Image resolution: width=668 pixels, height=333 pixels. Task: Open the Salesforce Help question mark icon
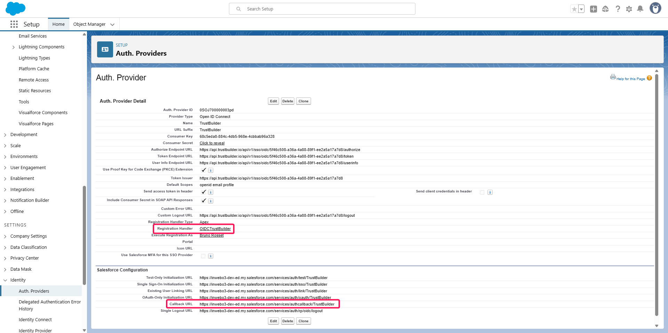618,9
